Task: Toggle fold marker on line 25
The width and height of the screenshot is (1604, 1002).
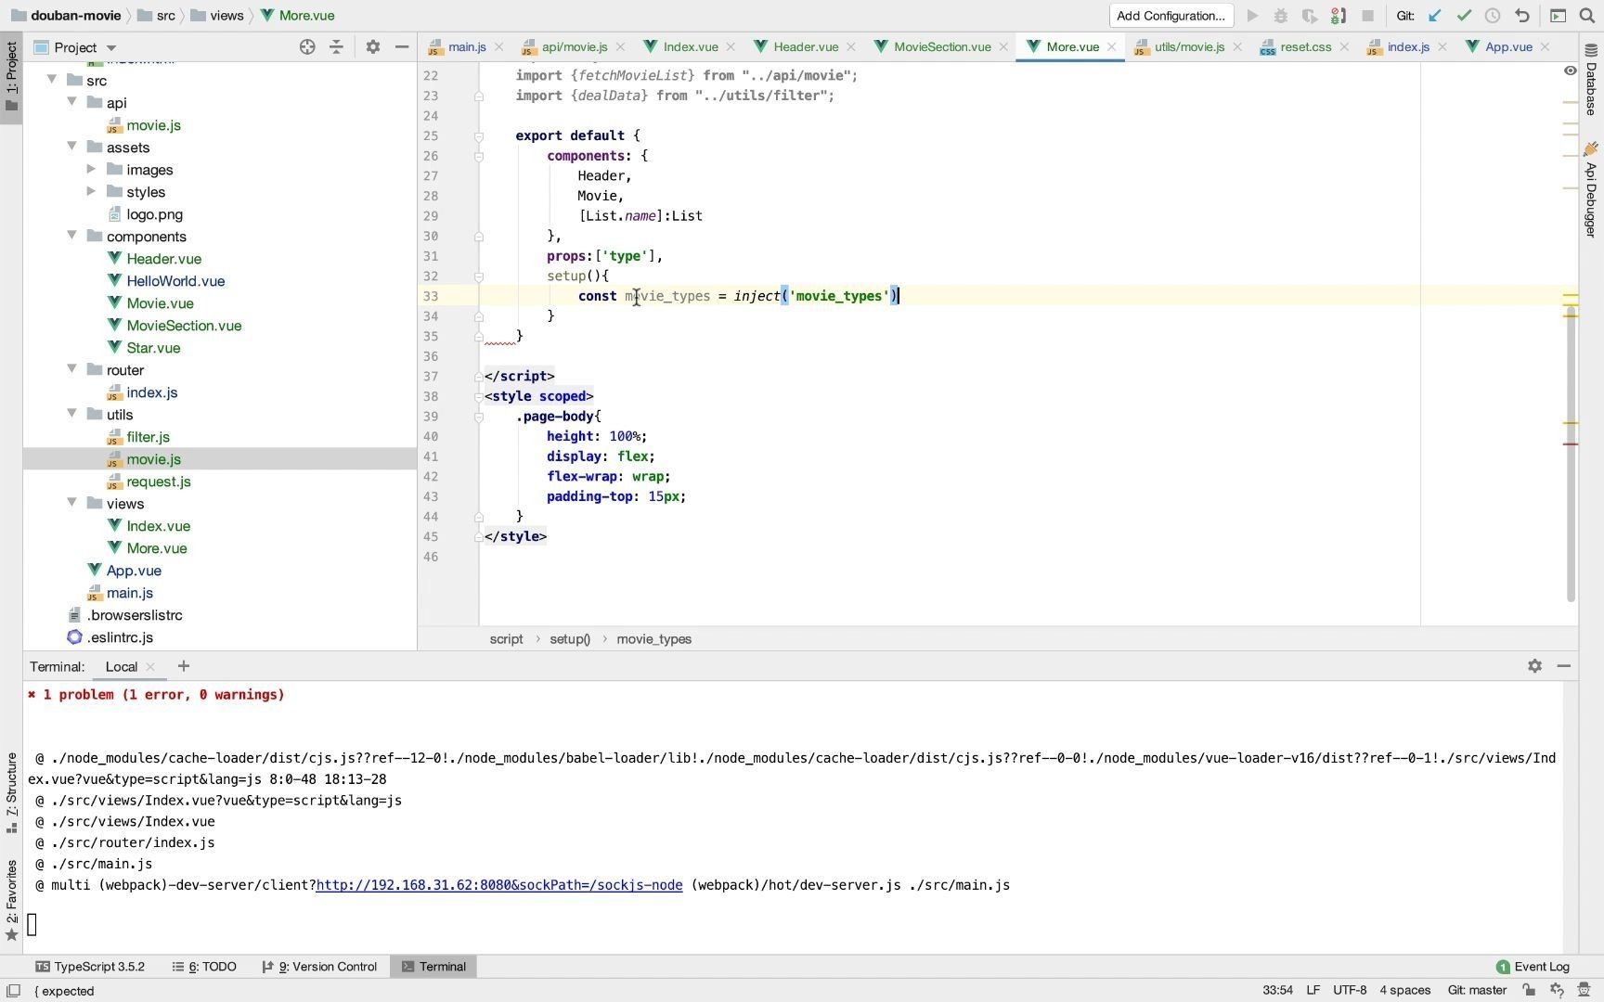Action: (479, 136)
